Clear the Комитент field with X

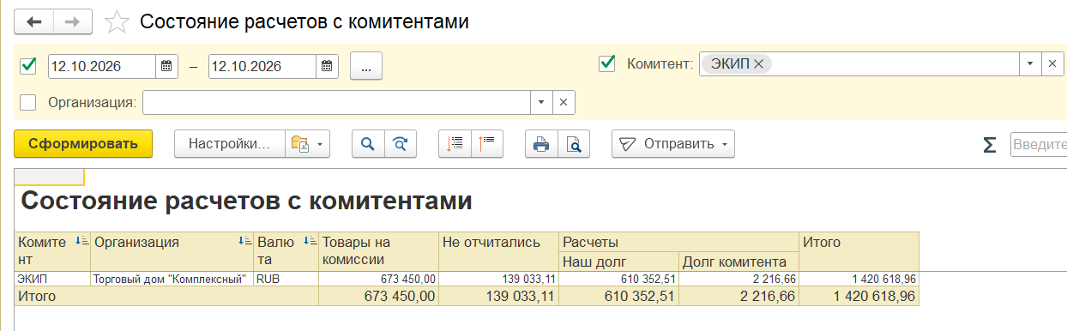point(1052,63)
